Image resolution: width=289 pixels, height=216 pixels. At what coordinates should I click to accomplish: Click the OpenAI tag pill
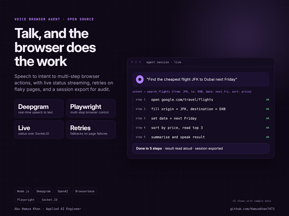[63, 191]
